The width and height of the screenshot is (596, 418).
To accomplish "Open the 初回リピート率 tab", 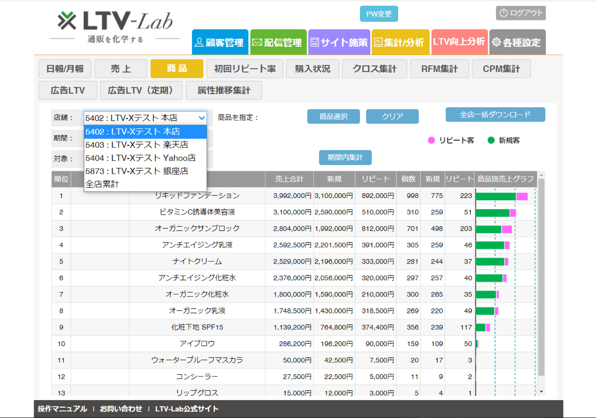I will tap(245, 69).
